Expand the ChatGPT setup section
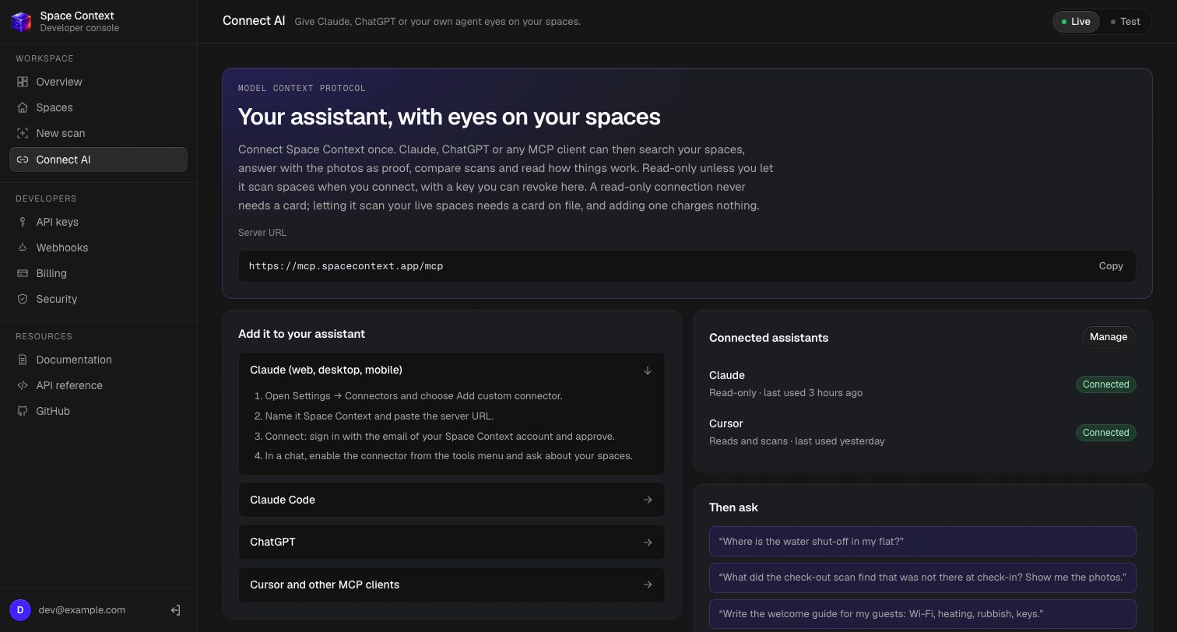This screenshot has height=632, width=1177. (x=451, y=542)
